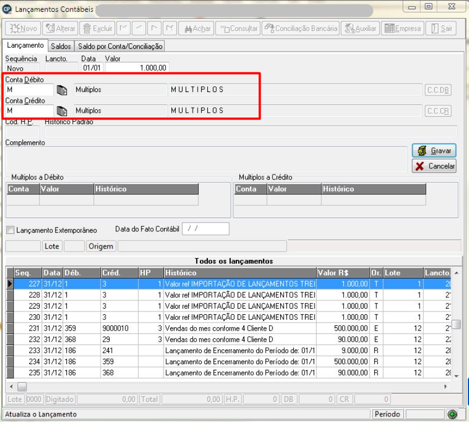Click the Histórico Padrão field
The height and width of the screenshot is (422, 469).
point(251,132)
